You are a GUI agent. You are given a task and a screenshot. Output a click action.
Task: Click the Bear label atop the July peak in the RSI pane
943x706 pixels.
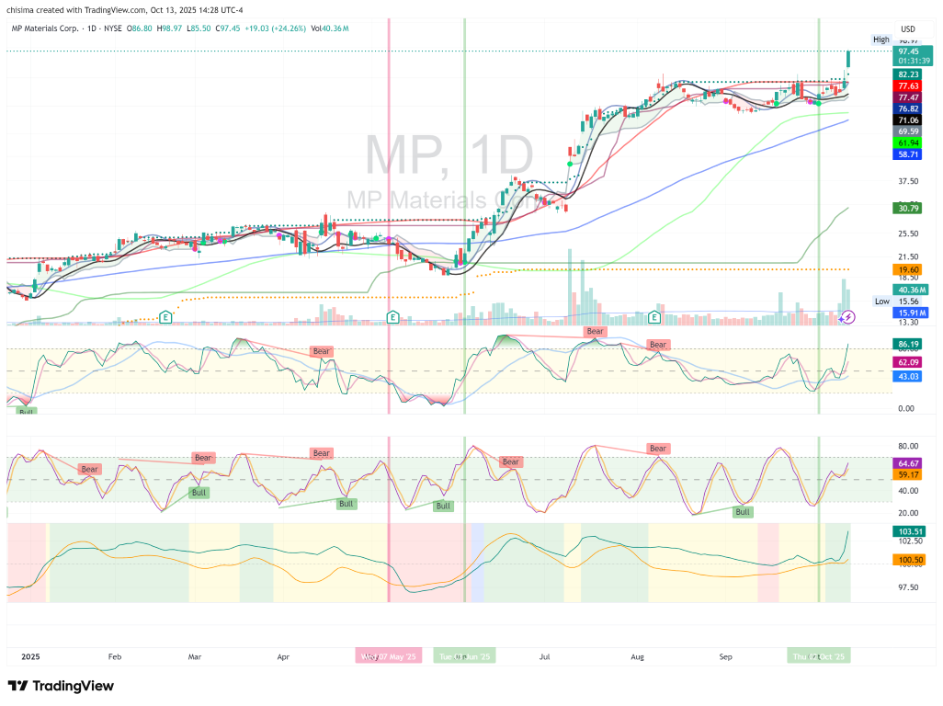pos(595,331)
